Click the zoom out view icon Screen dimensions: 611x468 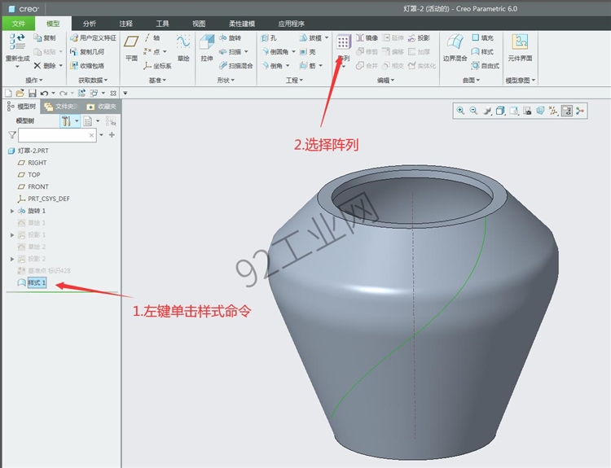[474, 111]
